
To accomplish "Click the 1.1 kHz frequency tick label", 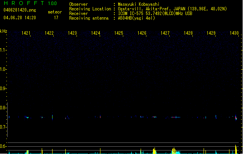I will click(x=3, y=50).
